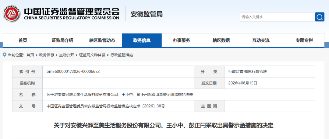The image size is (329, 139).
Task: Click the 发布机构 label cell
Action: coord(27,83)
